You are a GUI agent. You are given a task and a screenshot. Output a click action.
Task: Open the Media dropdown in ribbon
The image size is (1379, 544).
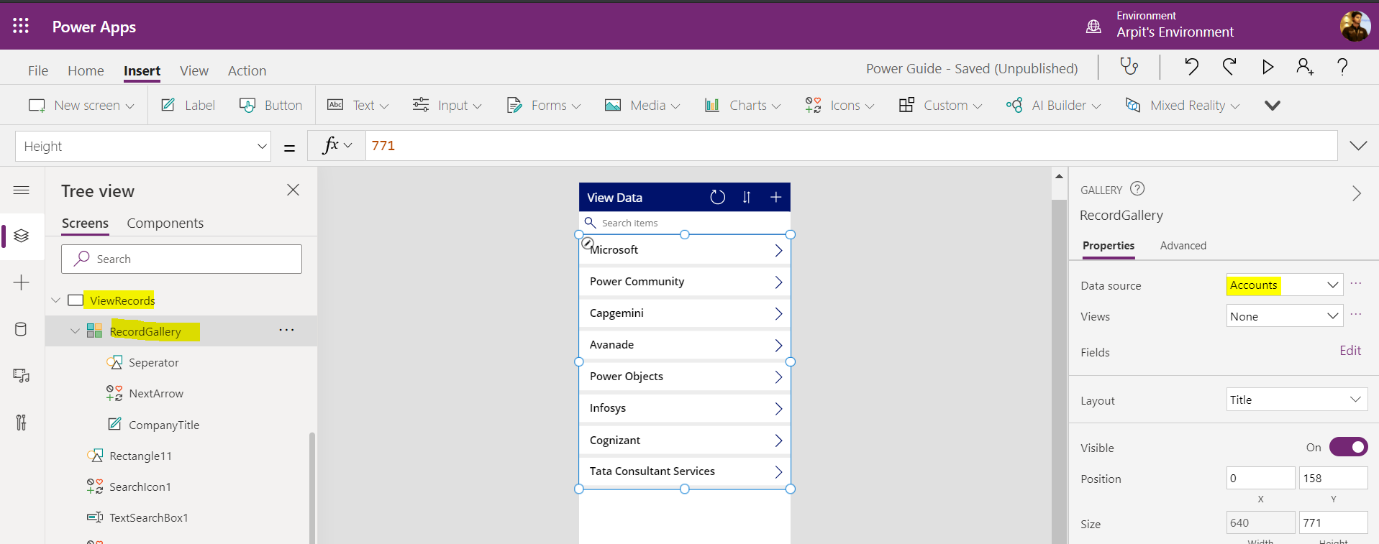642,105
